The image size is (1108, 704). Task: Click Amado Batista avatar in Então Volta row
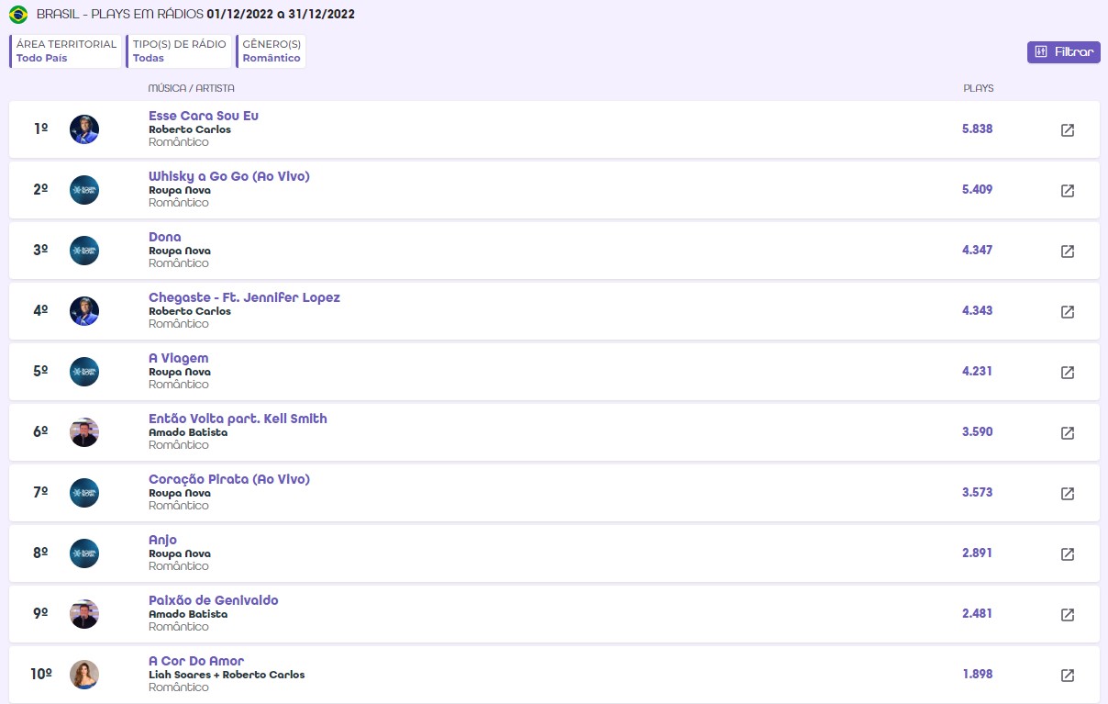(84, 432)
